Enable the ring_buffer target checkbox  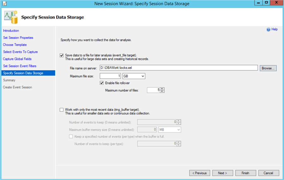tap(62, 110)
